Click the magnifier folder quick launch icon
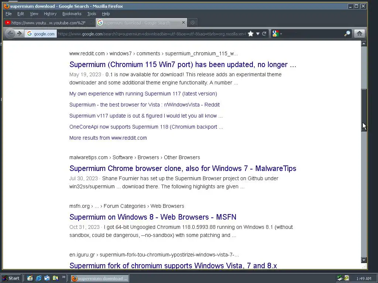The height and width of the screenshot is (283, 378). click(x=55, y=279)
